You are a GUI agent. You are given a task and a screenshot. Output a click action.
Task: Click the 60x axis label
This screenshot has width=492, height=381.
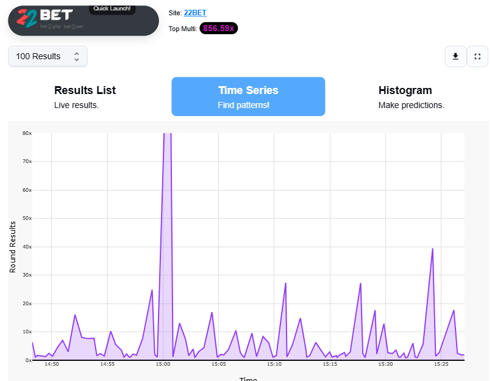(x=27, y=190)
